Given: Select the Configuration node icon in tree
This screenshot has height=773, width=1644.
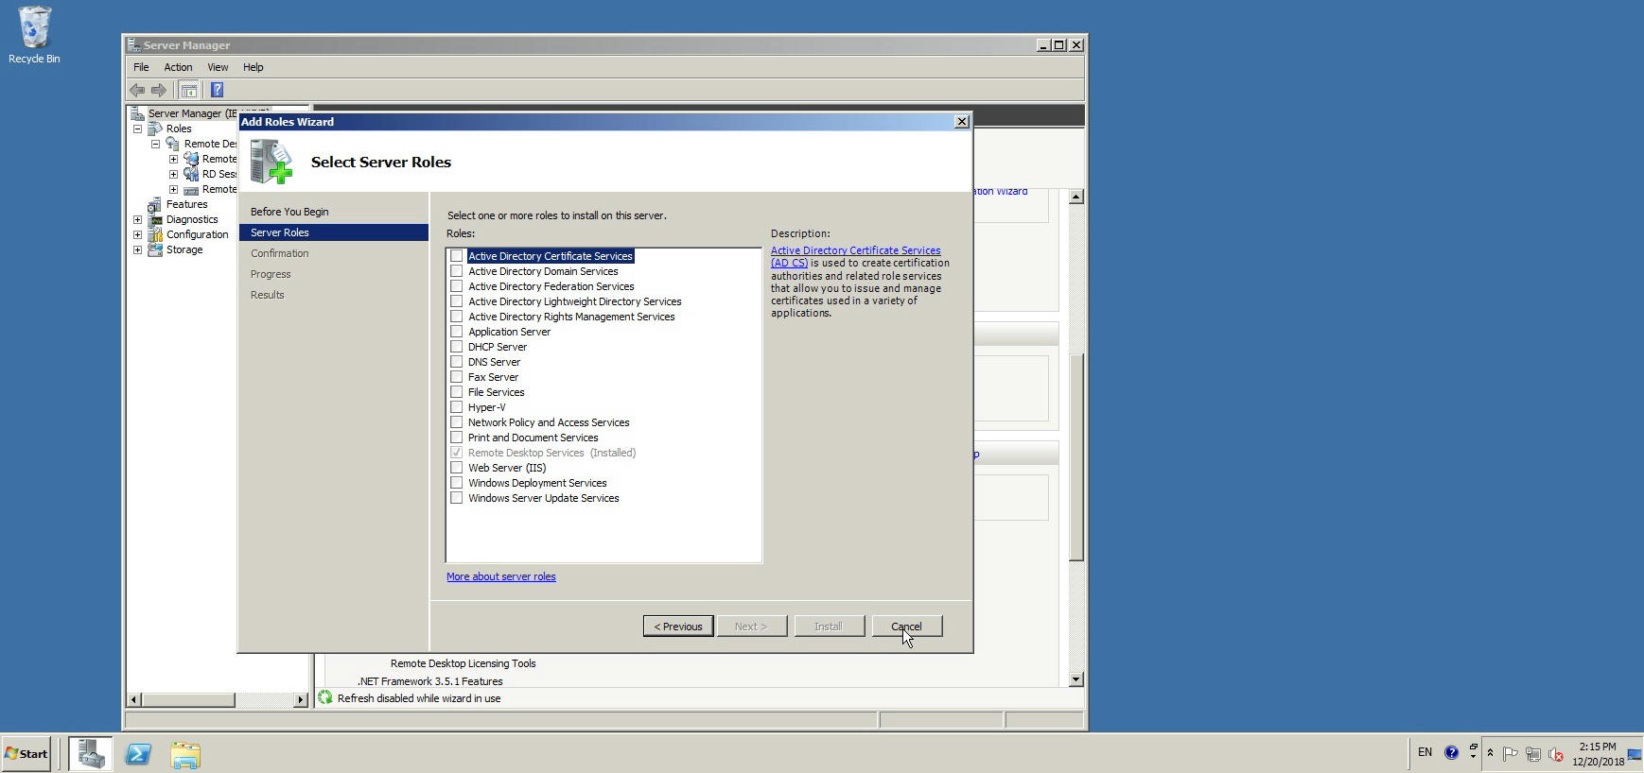Looking at the screenshot, I should 155,234.
